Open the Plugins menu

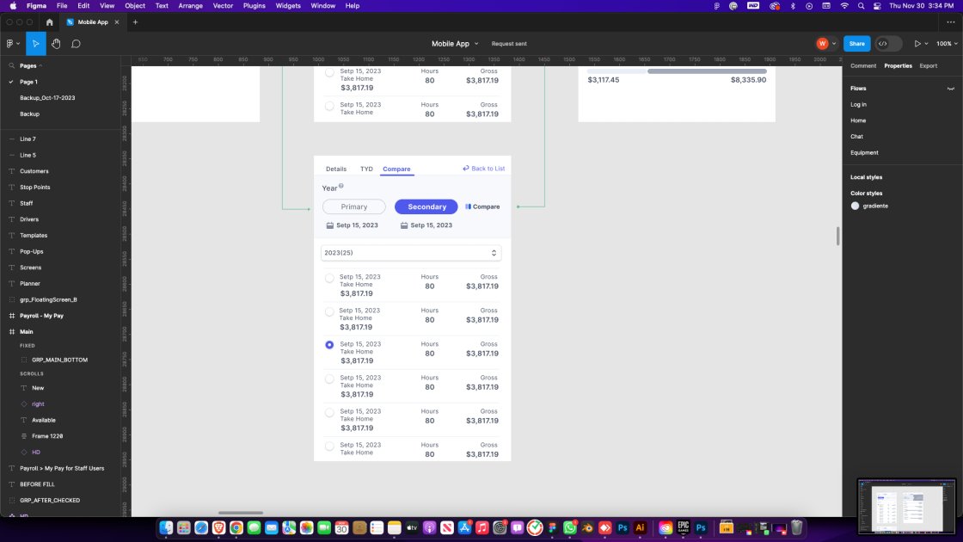click(x=254, y=6)
